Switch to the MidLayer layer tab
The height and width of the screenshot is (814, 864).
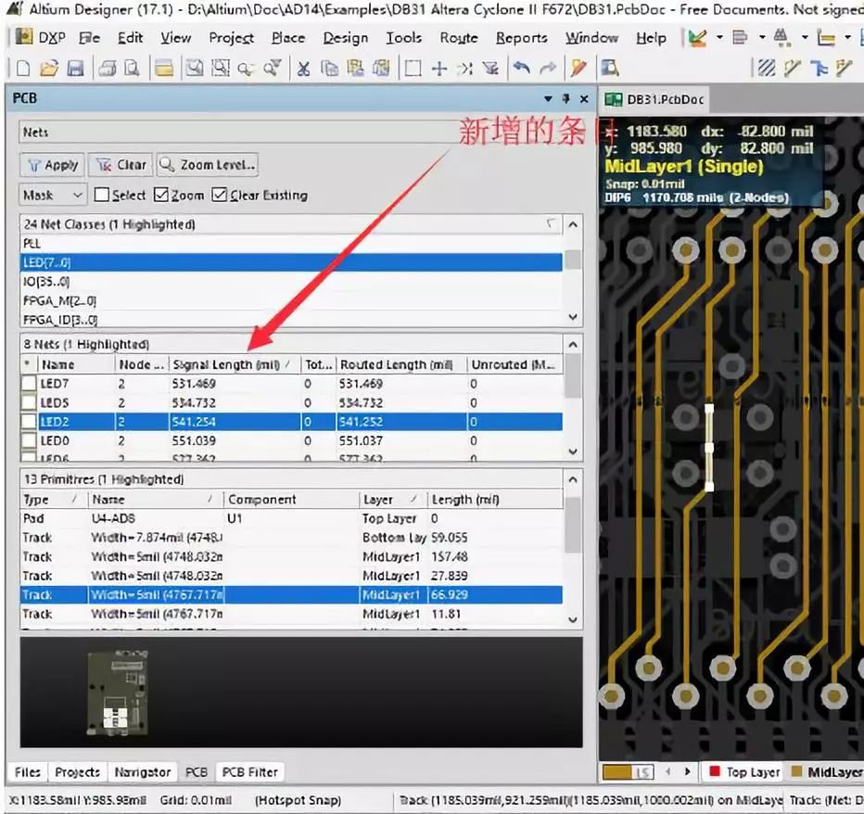(x=824, y=772)
